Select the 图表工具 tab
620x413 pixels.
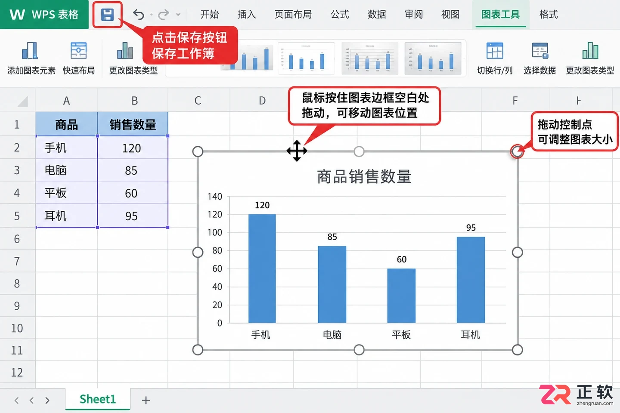pos(501,14)
